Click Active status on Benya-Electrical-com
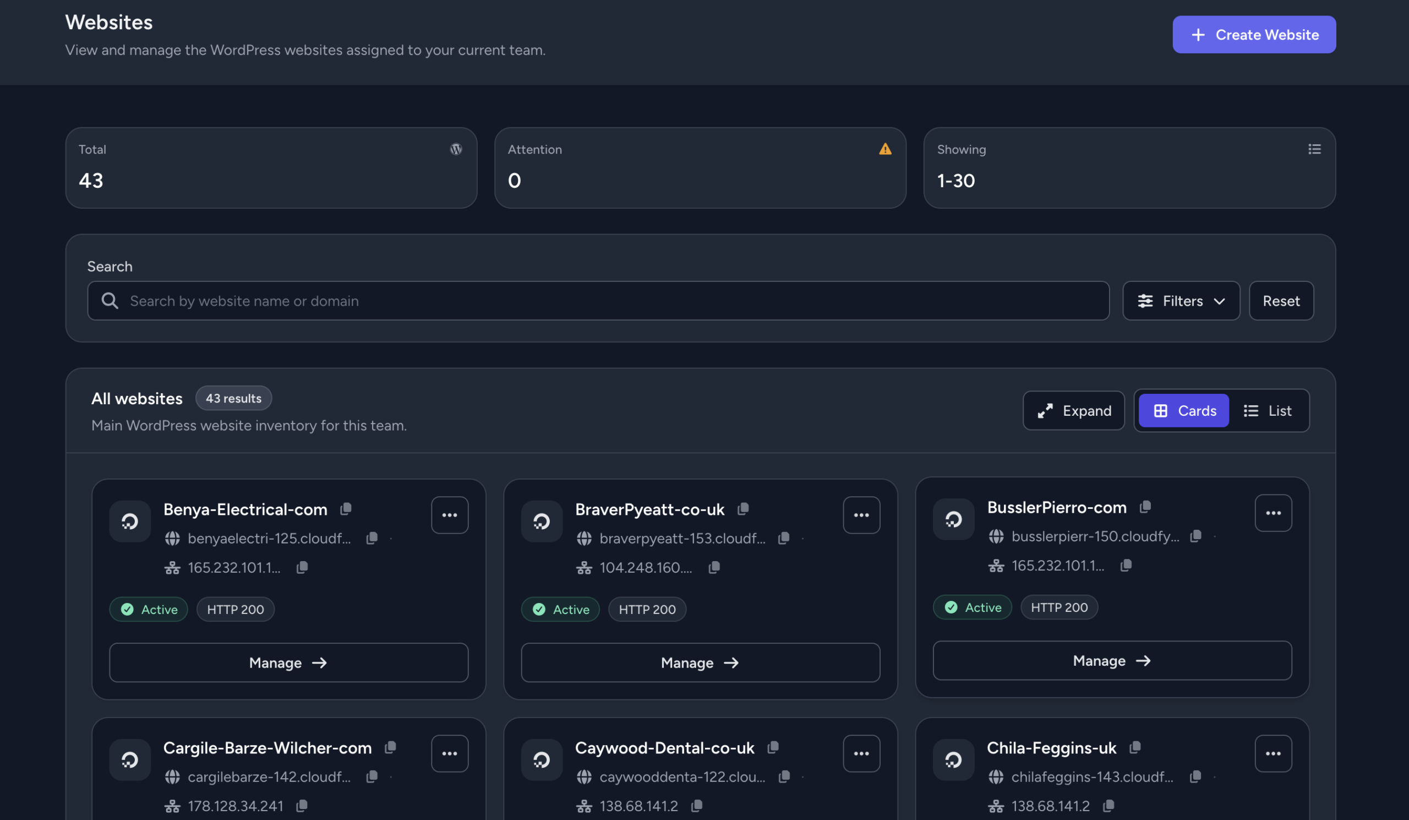1409x820 pixels. 149,609
